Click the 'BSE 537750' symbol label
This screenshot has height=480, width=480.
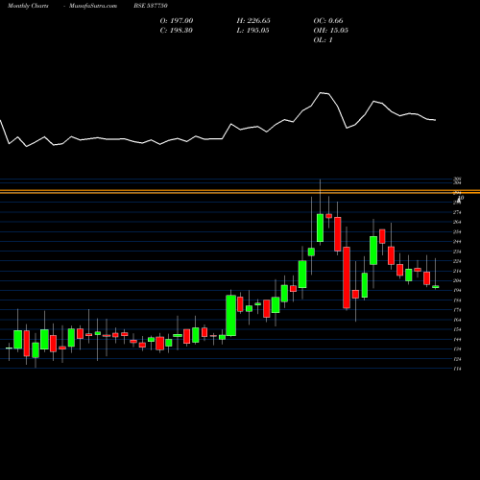pos(151,6)
